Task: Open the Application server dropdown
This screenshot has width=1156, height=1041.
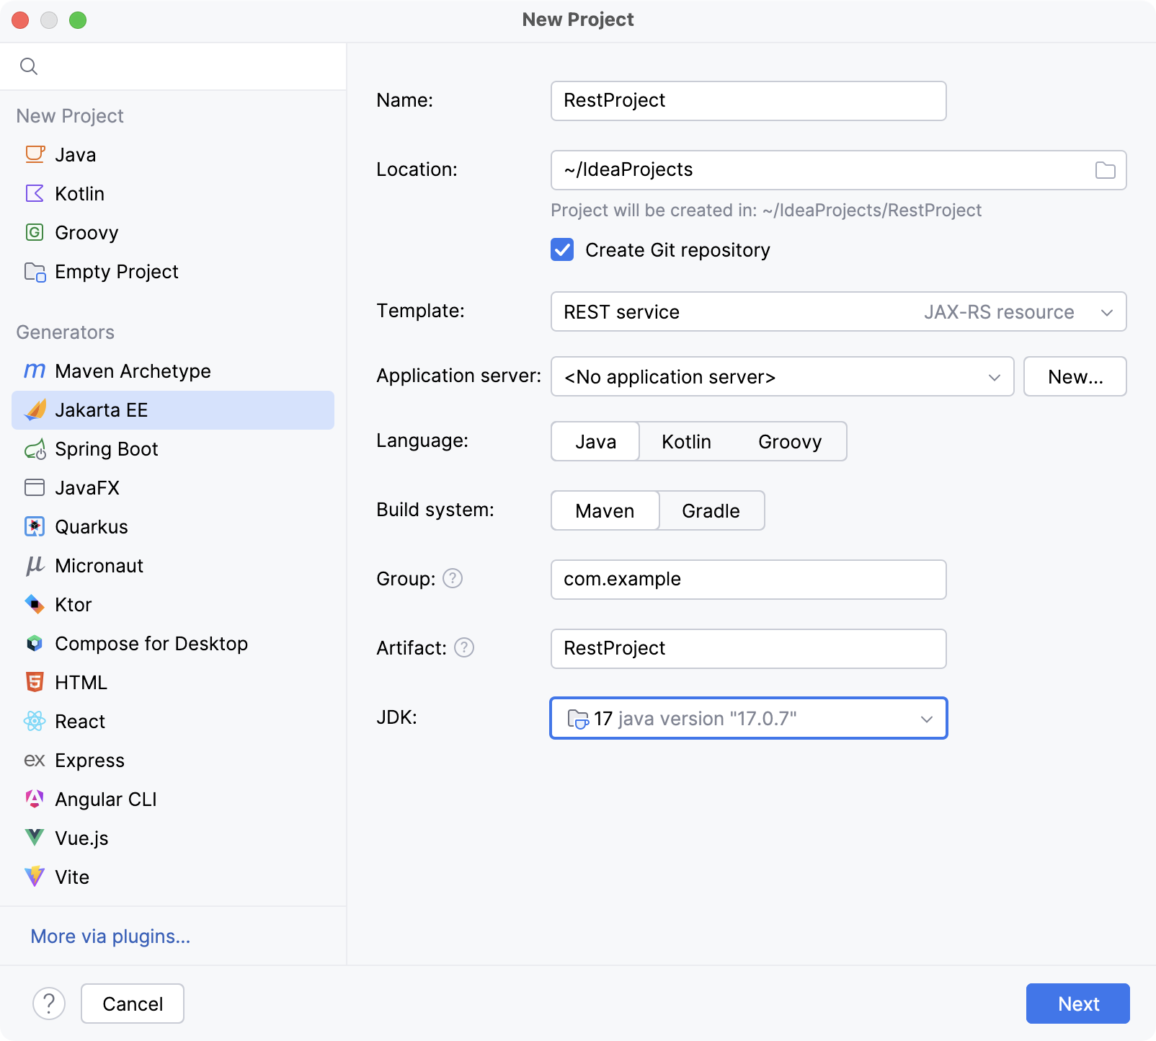Action: click(995, 376)
